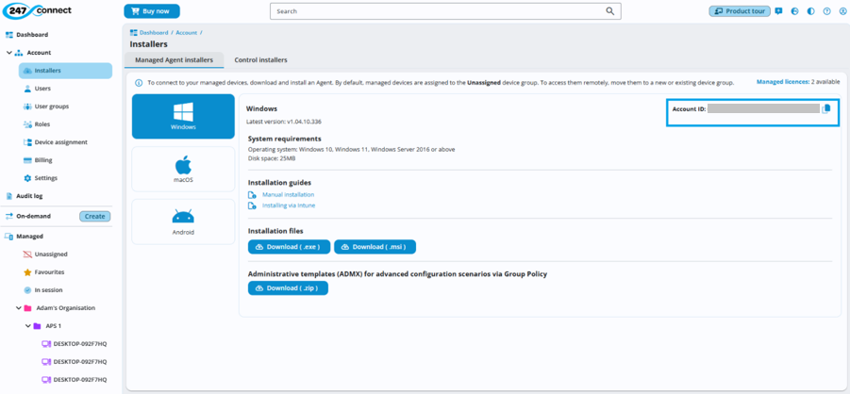Collapse the APS 1 chevron
This screenshot has height=394, width=850.
[27, 326]
